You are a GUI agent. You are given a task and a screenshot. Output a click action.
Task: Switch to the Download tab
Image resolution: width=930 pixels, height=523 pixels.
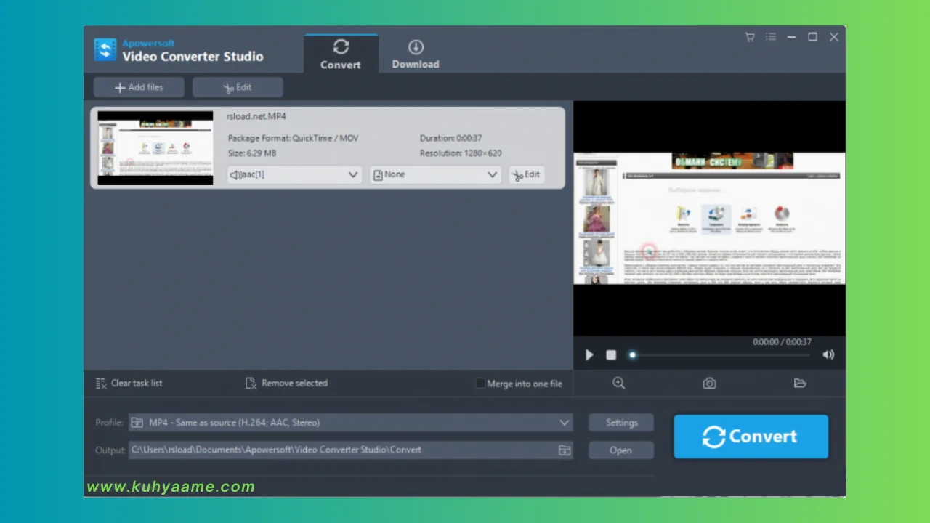tap(416, 54)
